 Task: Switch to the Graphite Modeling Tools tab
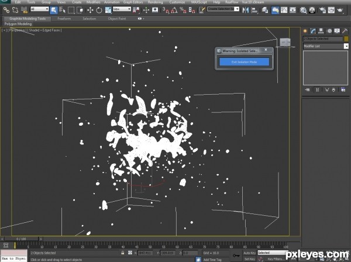27,19
